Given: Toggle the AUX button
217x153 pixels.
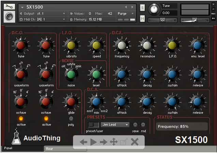Looking at the screenshot, I should [213, 14].
